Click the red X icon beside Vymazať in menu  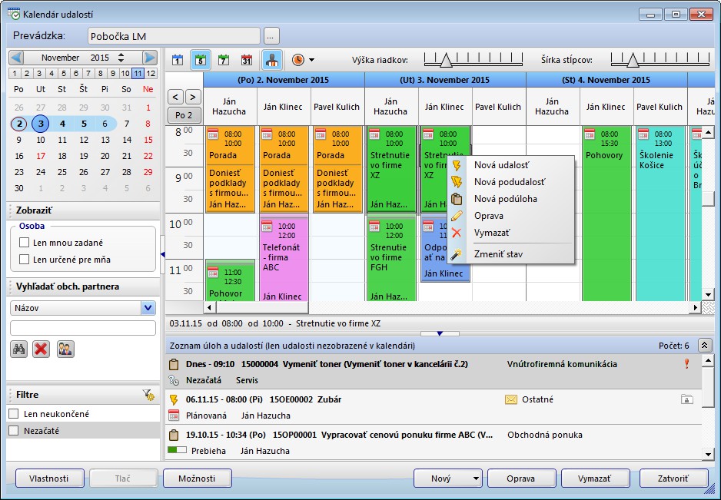coord(457,233)
